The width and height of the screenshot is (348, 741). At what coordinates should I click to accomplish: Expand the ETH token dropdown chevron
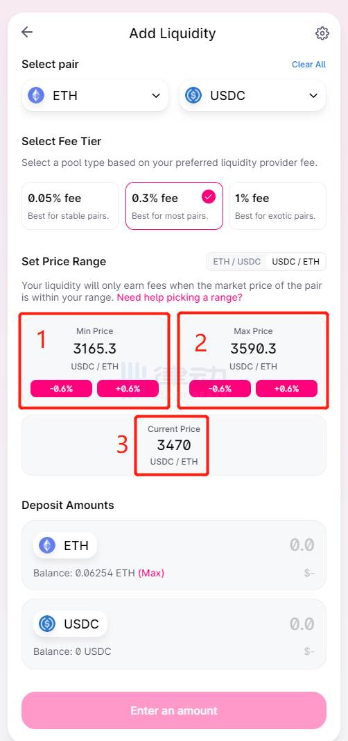[x=156, y=96]
